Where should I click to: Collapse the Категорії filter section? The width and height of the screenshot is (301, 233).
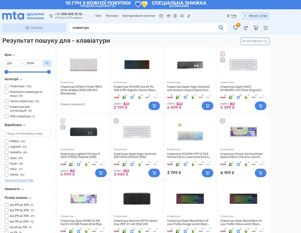(x=14, y=79)
